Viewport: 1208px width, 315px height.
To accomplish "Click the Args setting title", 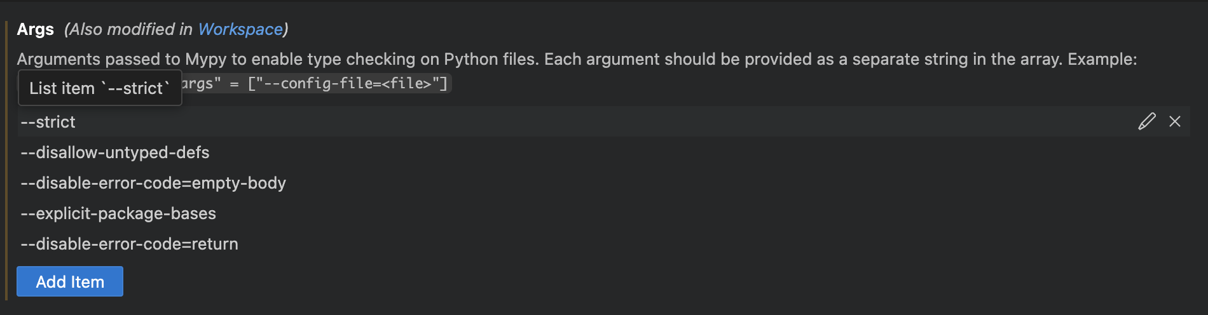I will pyautogui.click(x=36, y=29).
